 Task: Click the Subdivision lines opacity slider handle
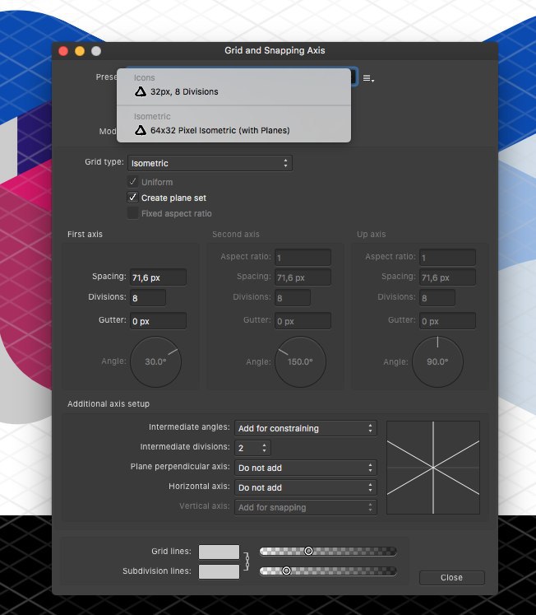287,571
